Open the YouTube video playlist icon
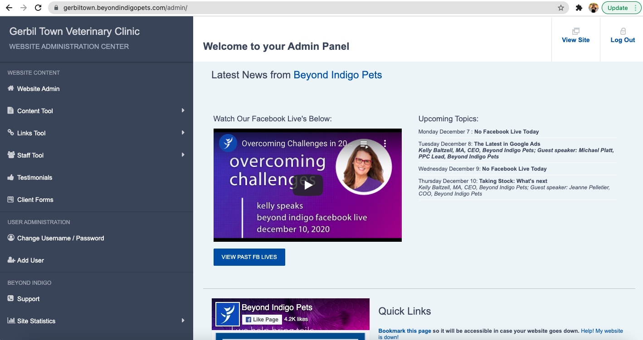The height and width of the screenshot is (340, 643). click(364, 144)
